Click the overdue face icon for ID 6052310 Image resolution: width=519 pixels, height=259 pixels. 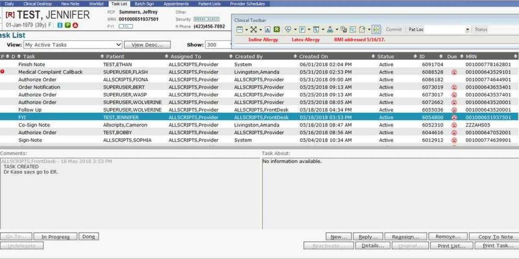(x=454, y=125)
